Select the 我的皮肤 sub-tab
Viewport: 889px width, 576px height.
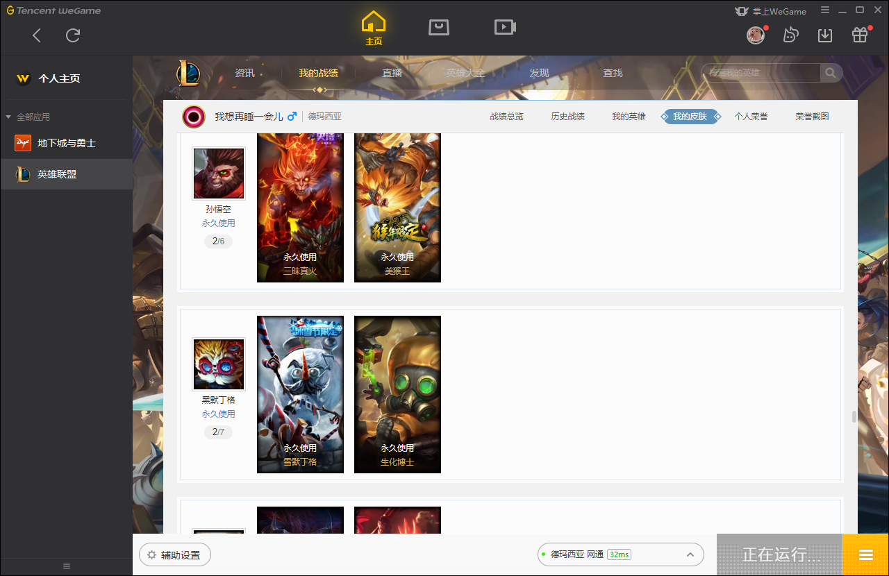click(x=690, y=117)
